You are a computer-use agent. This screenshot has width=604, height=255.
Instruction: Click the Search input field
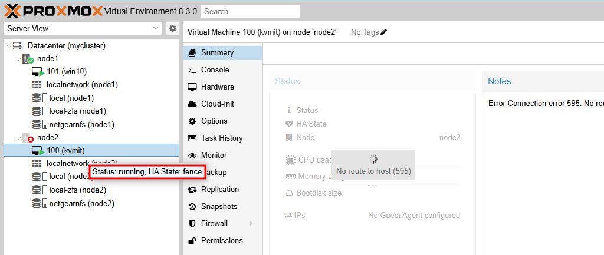[250, 11]
